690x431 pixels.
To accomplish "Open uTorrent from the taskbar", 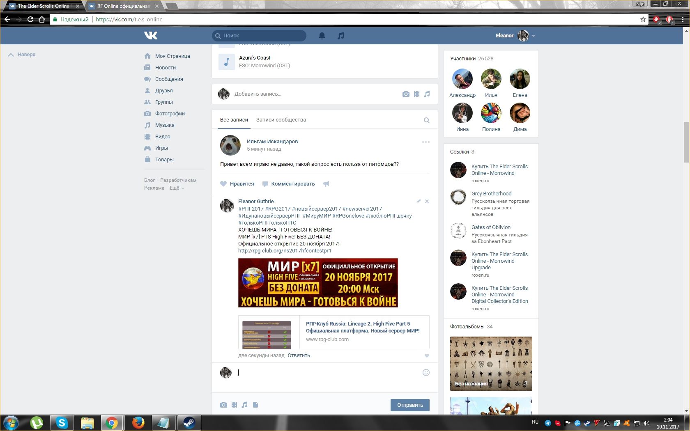I will pos(37,423).
